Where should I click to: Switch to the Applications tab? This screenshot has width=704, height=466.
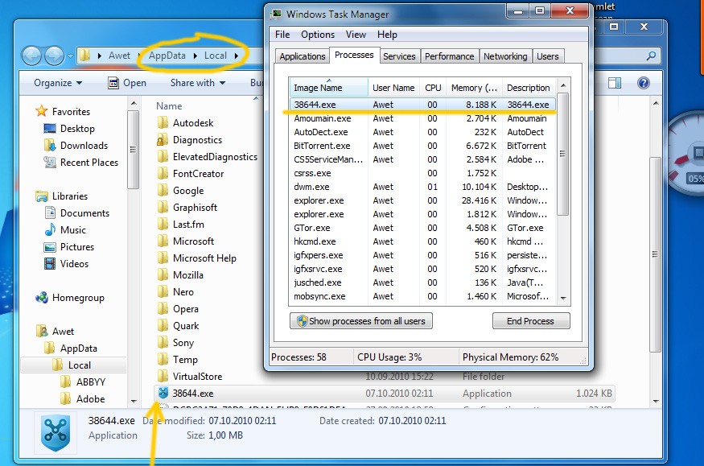pos(303,56)
